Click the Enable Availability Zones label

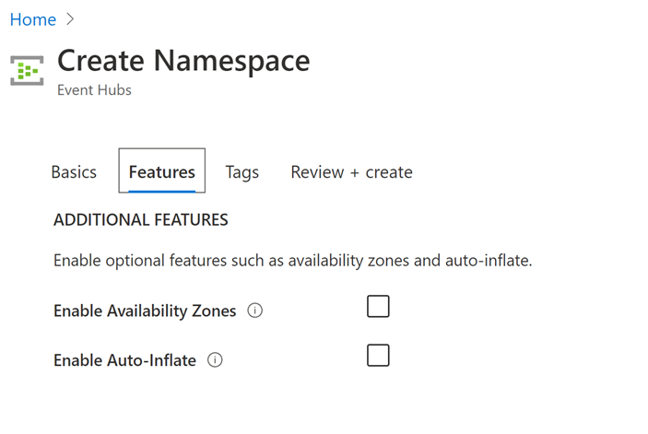tap(145, 311)
